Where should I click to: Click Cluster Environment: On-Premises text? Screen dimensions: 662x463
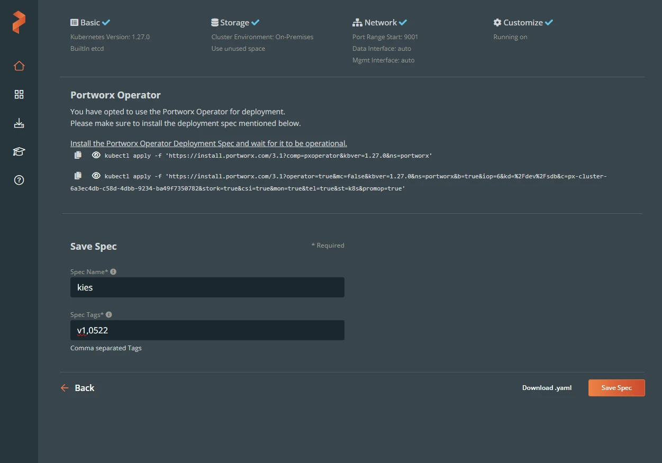click(x=262, y=37)
